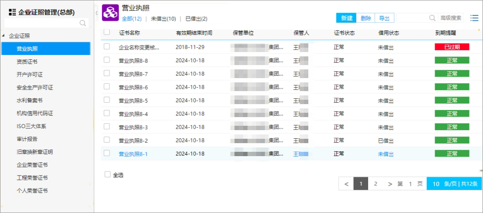The width and height of the screenshot is (483, 213).
Task: Click the 新建 button
Action: pos(346,18)
